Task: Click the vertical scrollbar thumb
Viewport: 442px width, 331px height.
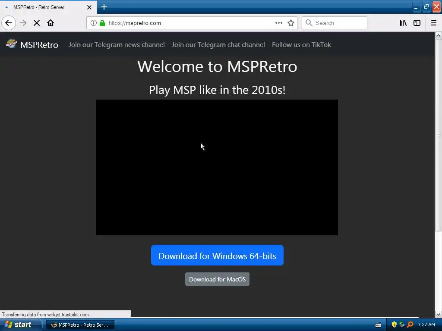Action: click(439, 135)
